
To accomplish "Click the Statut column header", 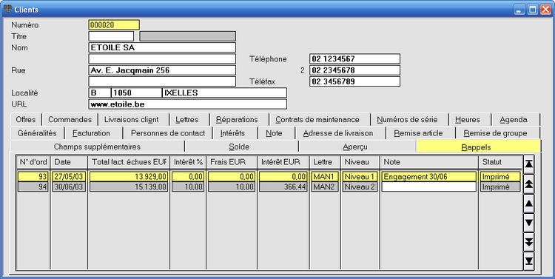I will pyautogui.click(x=500, y=162).
